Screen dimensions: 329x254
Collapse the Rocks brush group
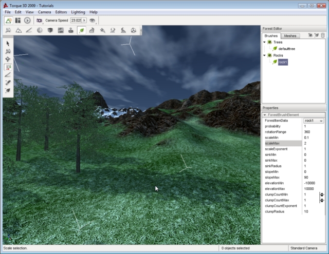point(265,55)
